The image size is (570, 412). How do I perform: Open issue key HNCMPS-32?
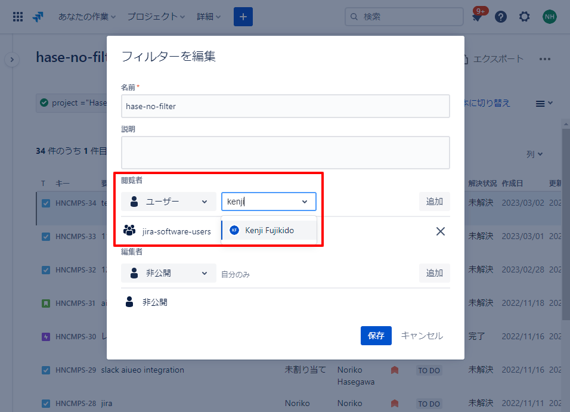click(76, 270)
